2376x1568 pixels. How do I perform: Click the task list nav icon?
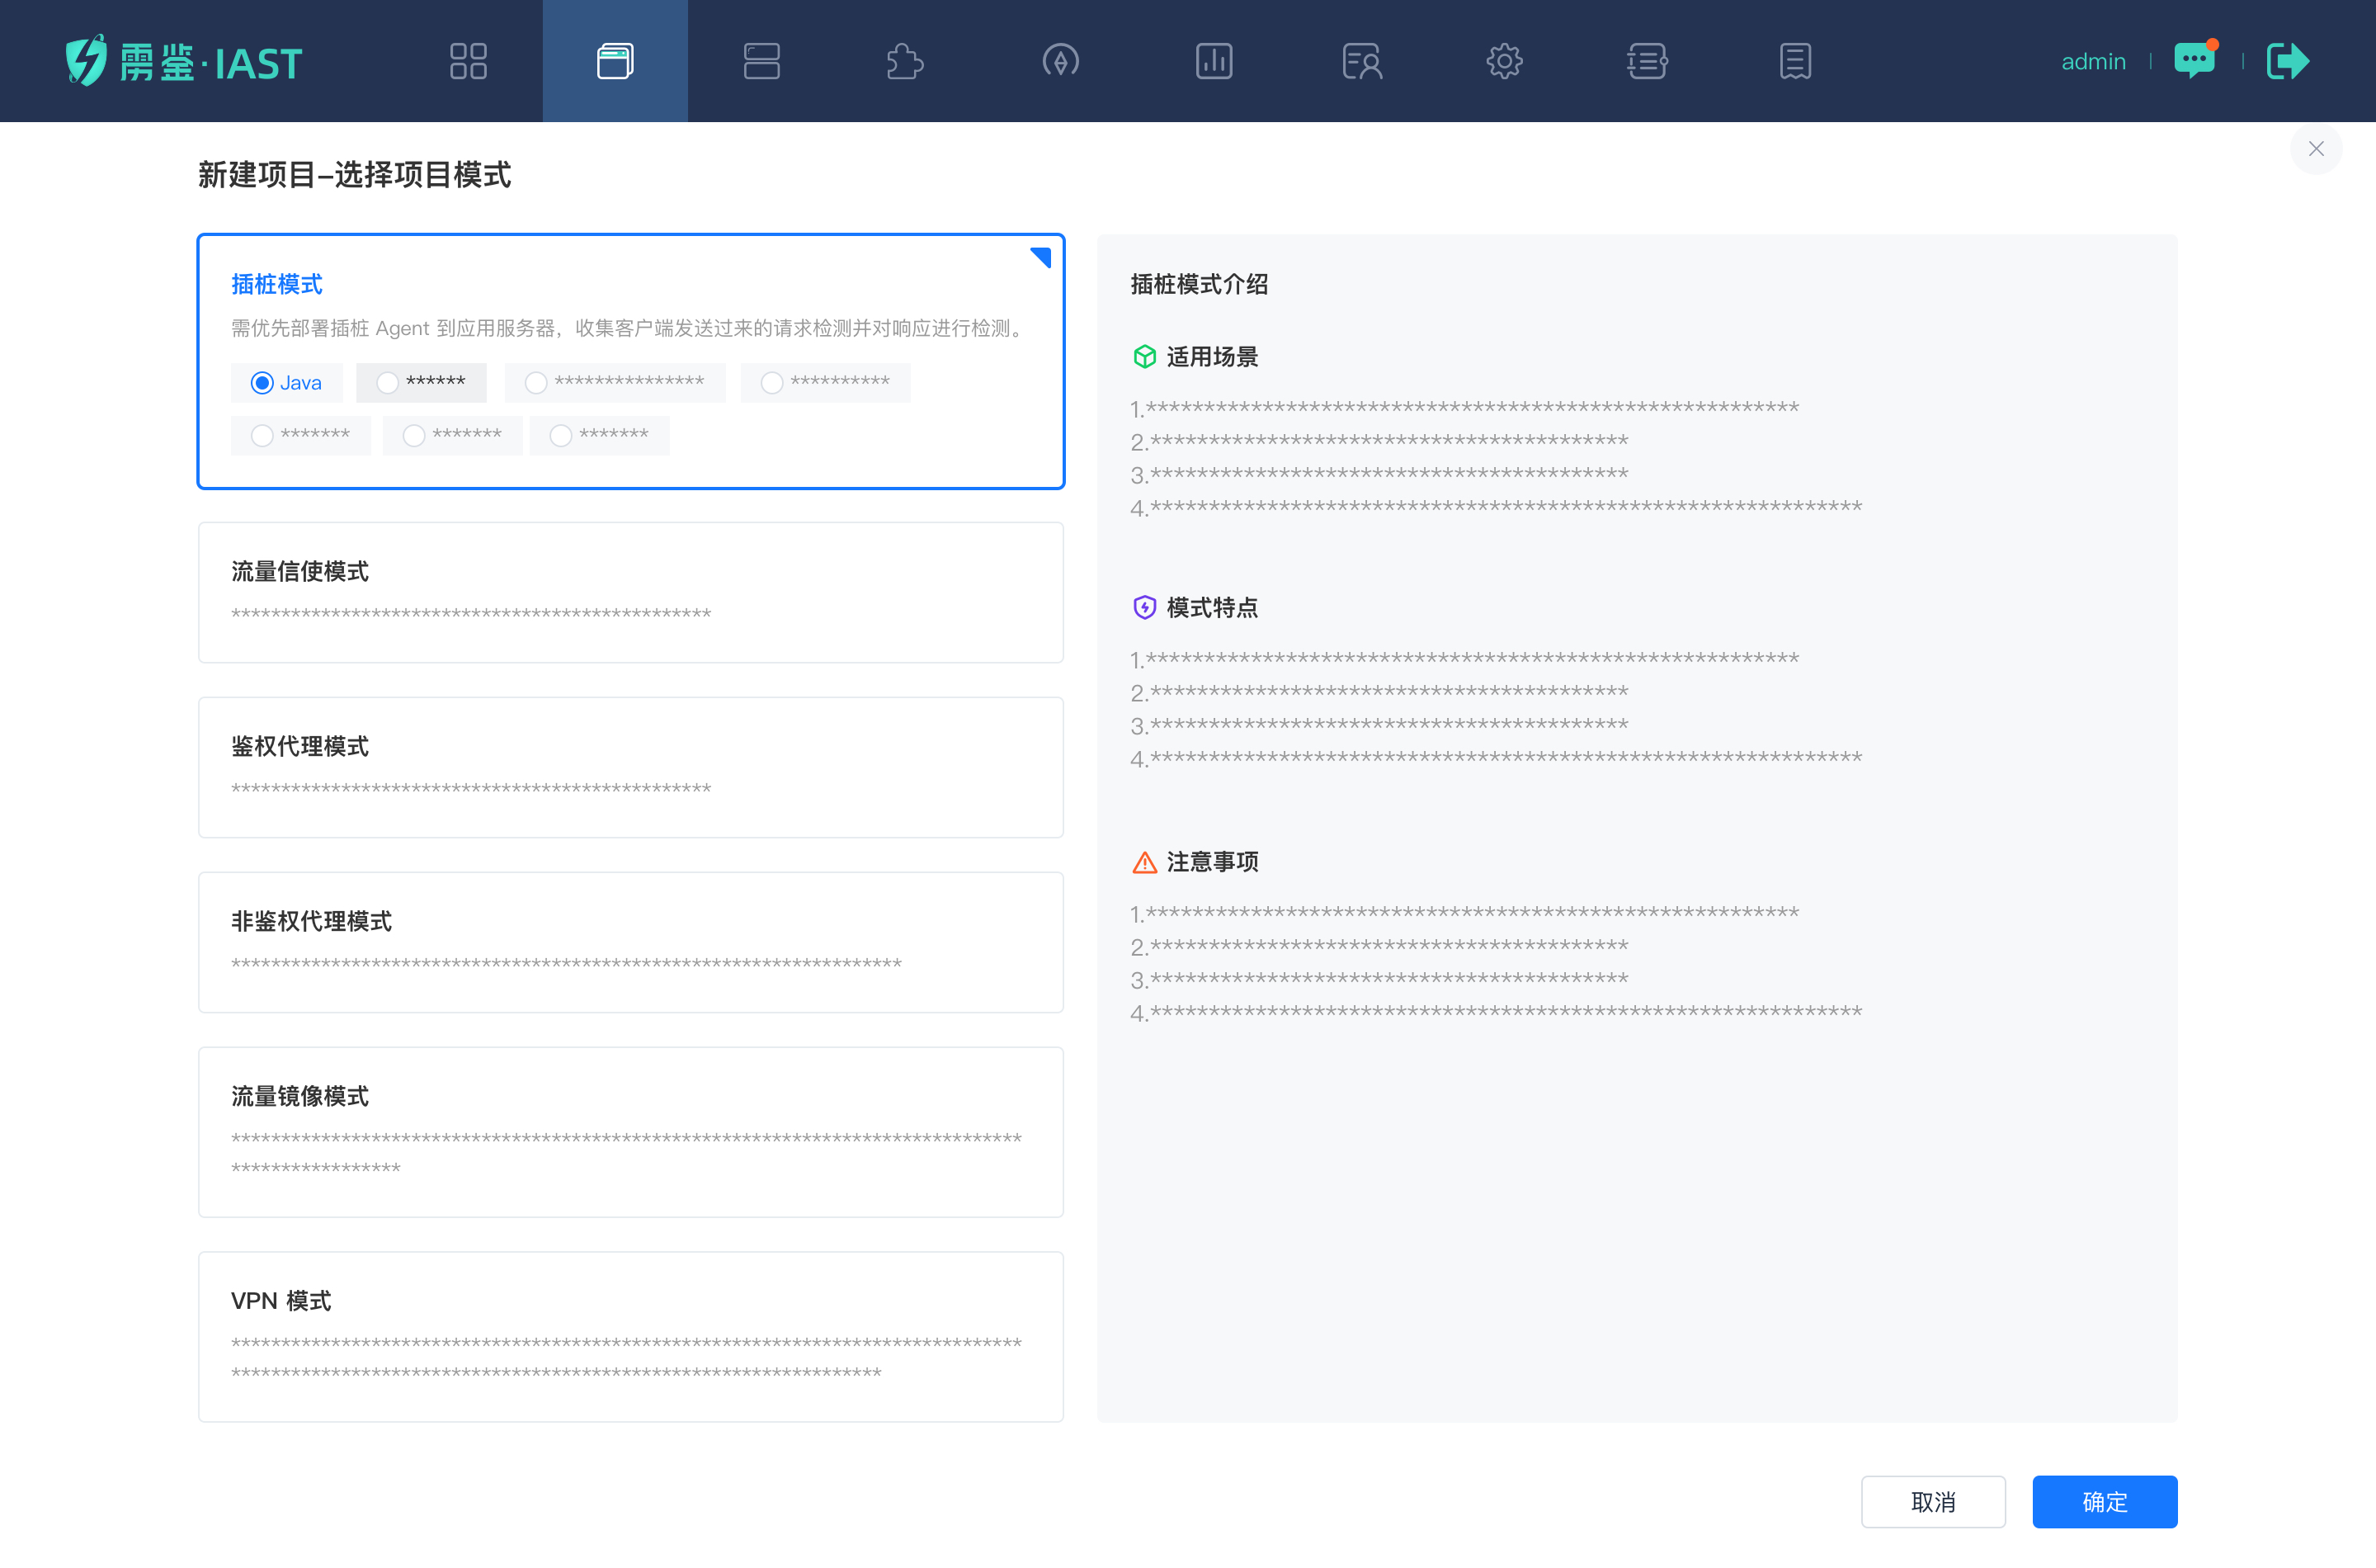pyautogui.click(x=1647, y=61)
